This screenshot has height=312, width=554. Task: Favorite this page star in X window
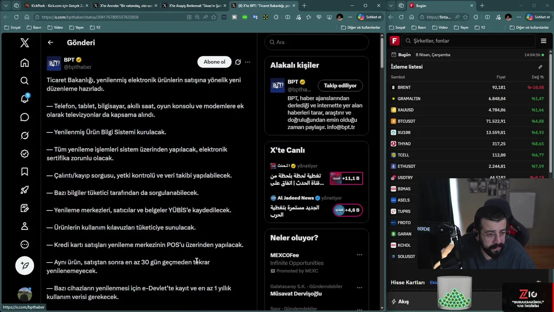point(213,17)
